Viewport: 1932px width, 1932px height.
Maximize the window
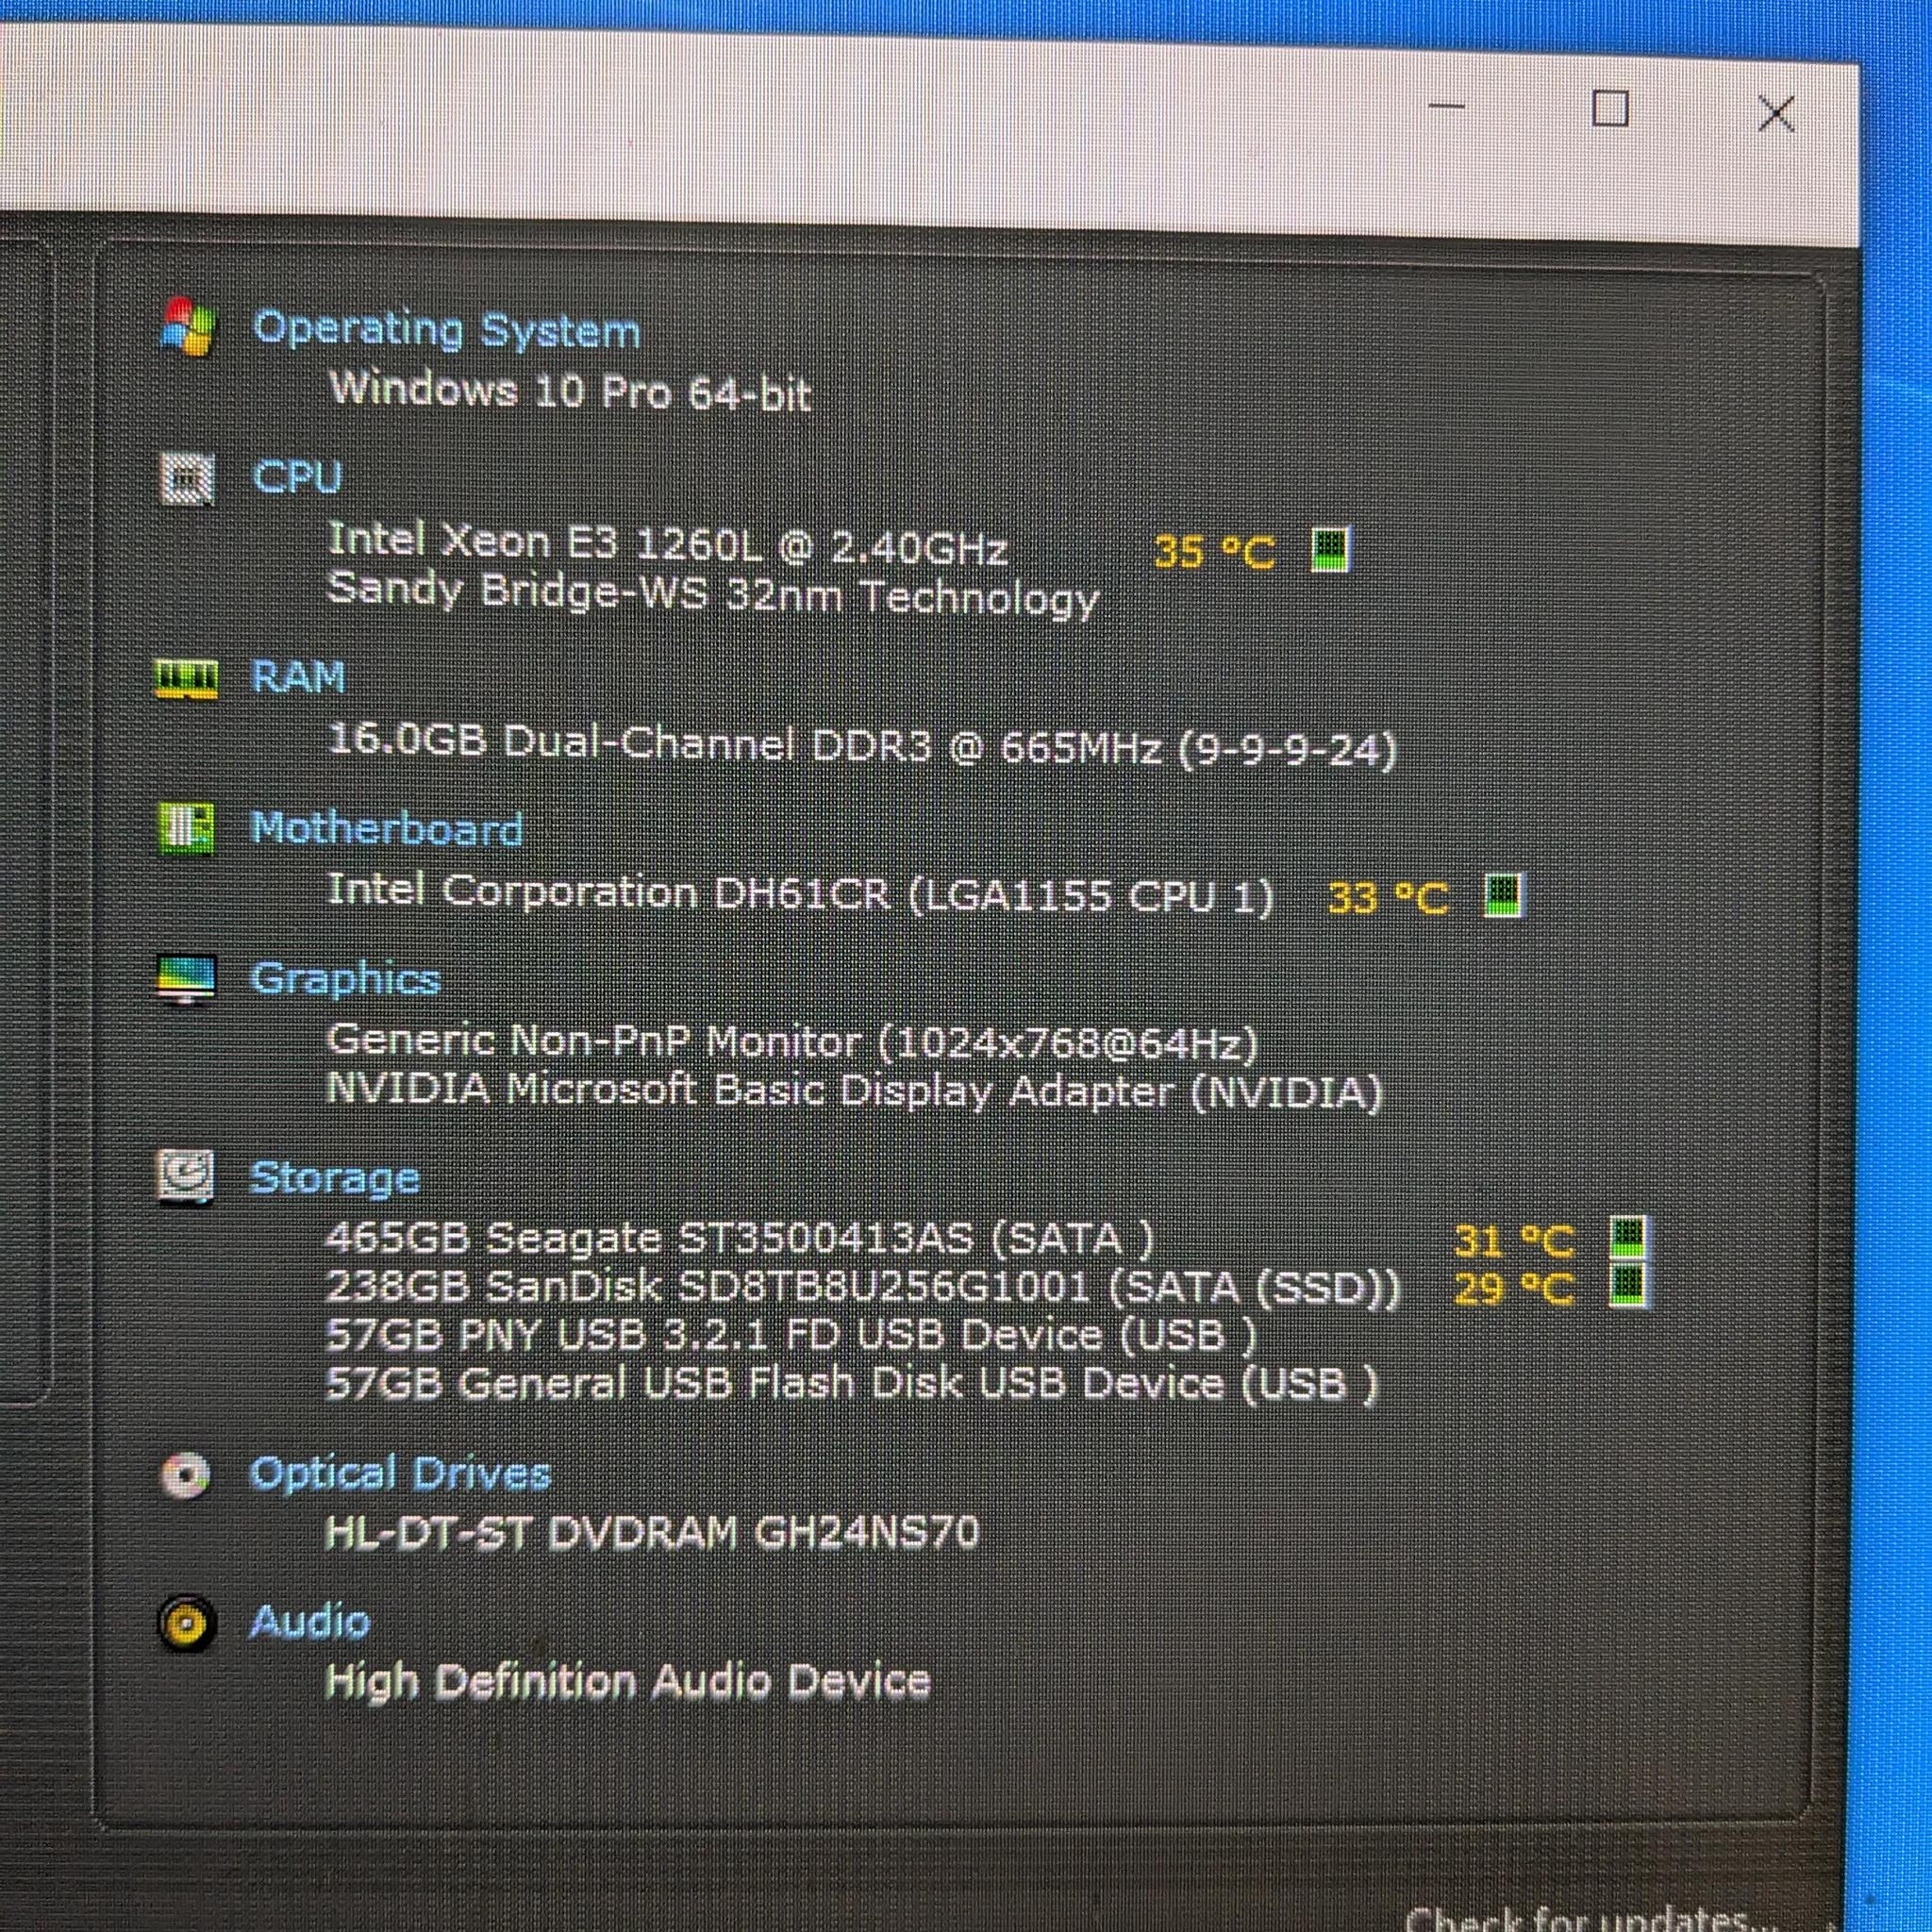pyautogui.click(x=1609, y=108)
